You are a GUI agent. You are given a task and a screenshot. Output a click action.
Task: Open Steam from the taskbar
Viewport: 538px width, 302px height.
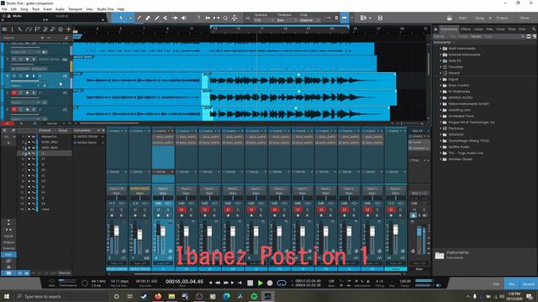click(x=144, y=296)
